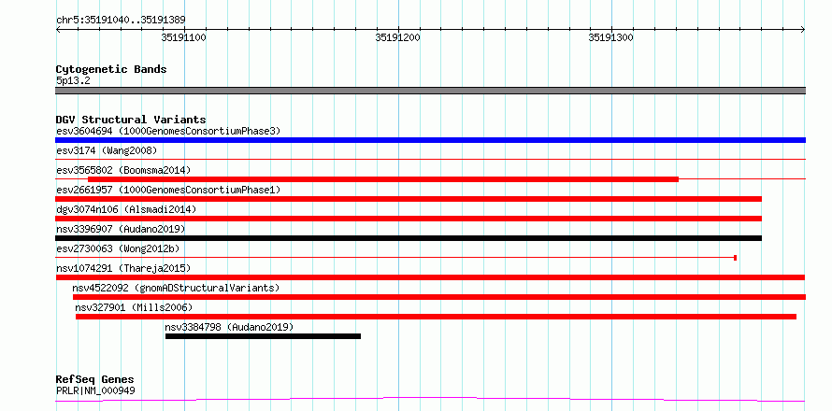Screen dimensions: 832x411
Task: Click the right arrowhead of the ruler
Action: coord(803,29)
